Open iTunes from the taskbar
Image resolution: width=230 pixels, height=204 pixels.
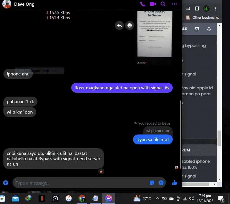click(69, 198)
